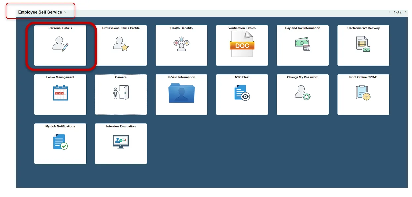
Task: Click the Verification Letters DOC icon
Action: tap(242, 44)
